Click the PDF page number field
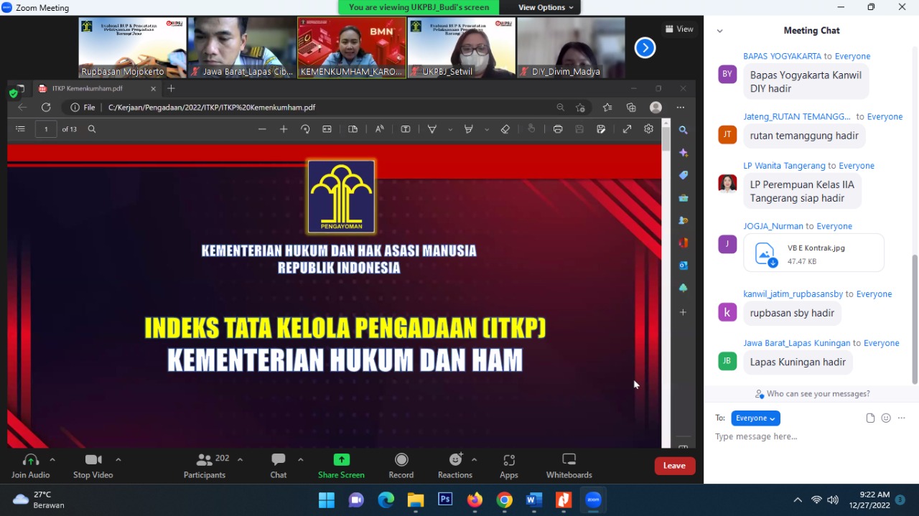Image resolution: width=919 pixels, height=516 pixels. pos(46,129)
